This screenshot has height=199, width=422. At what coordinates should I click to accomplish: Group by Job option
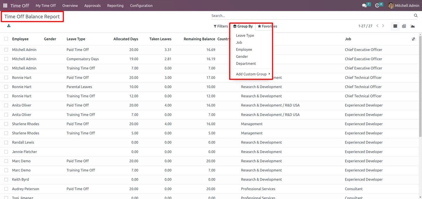click(239, 42)
